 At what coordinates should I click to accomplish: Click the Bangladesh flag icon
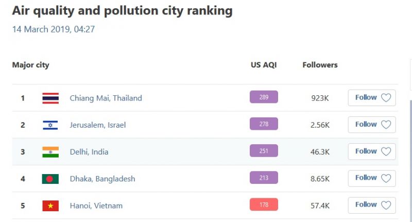tap(50, 179)
